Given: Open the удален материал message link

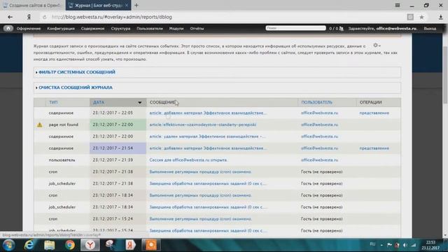Looking at the screenshot, I should pyautogui.click(x=207, y=136).
